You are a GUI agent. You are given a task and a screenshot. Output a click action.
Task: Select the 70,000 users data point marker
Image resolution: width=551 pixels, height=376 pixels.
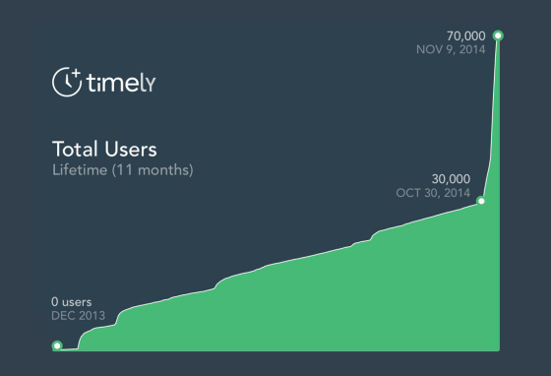click(498, 35)
